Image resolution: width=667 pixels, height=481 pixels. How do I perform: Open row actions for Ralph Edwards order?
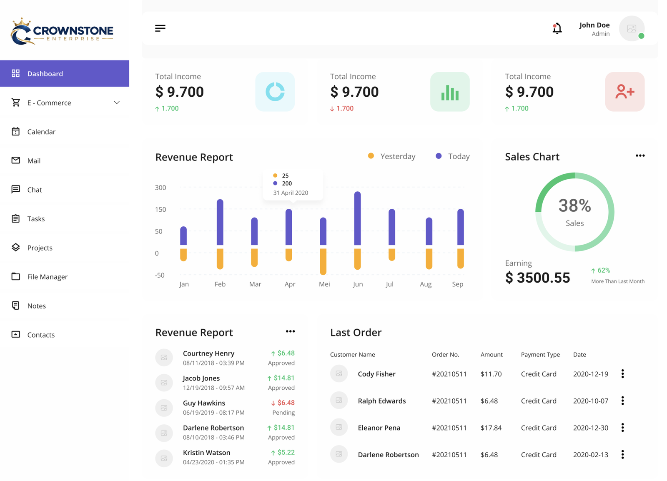[623, 401]
